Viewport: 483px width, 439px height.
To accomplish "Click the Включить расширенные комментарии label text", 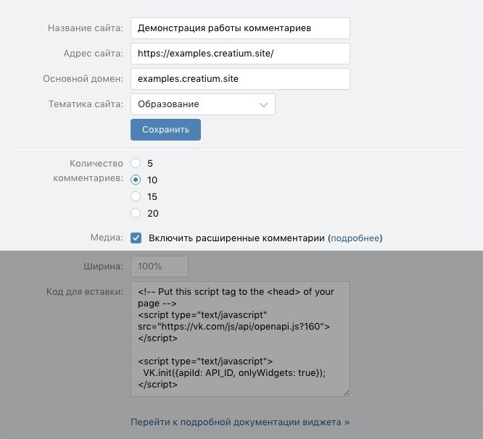I will [236, 238].
